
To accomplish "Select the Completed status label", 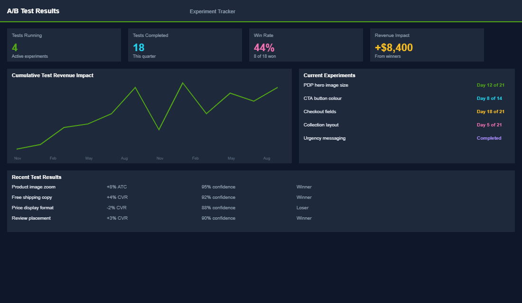I will pos(489,138).
